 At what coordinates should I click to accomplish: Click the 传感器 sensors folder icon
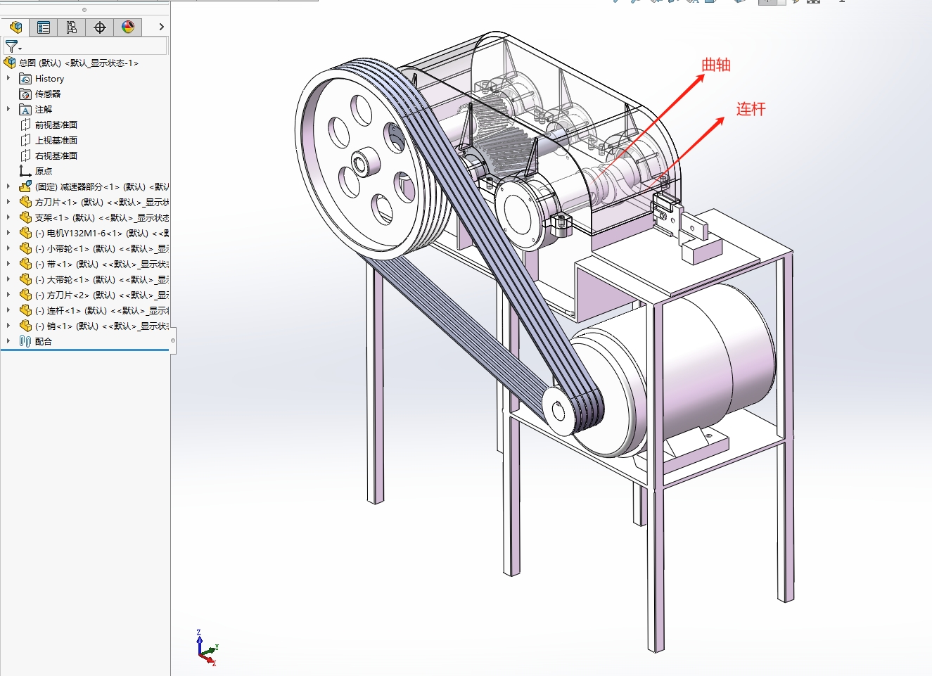tap(25, 94)
